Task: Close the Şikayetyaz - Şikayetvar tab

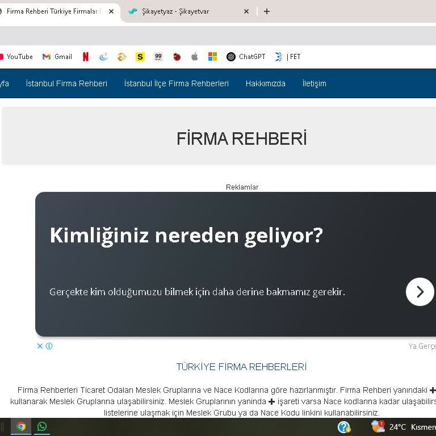Action: tap(246, 11)
